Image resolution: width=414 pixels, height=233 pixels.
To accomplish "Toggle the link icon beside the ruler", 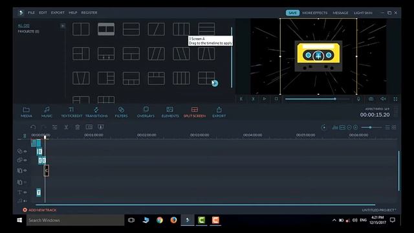I will pyautogui.click(x=25, y=136).
